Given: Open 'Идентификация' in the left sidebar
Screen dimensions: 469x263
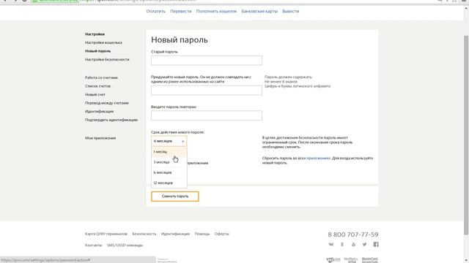Looking at the screenshot, I should point(100,112).
